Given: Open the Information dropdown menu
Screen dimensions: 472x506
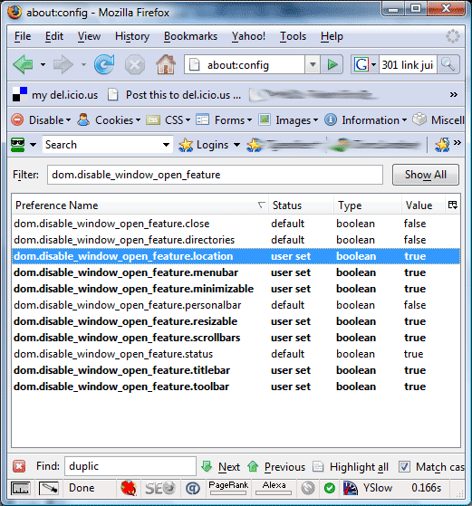Looking at the screenshot, I should [365, 120].
